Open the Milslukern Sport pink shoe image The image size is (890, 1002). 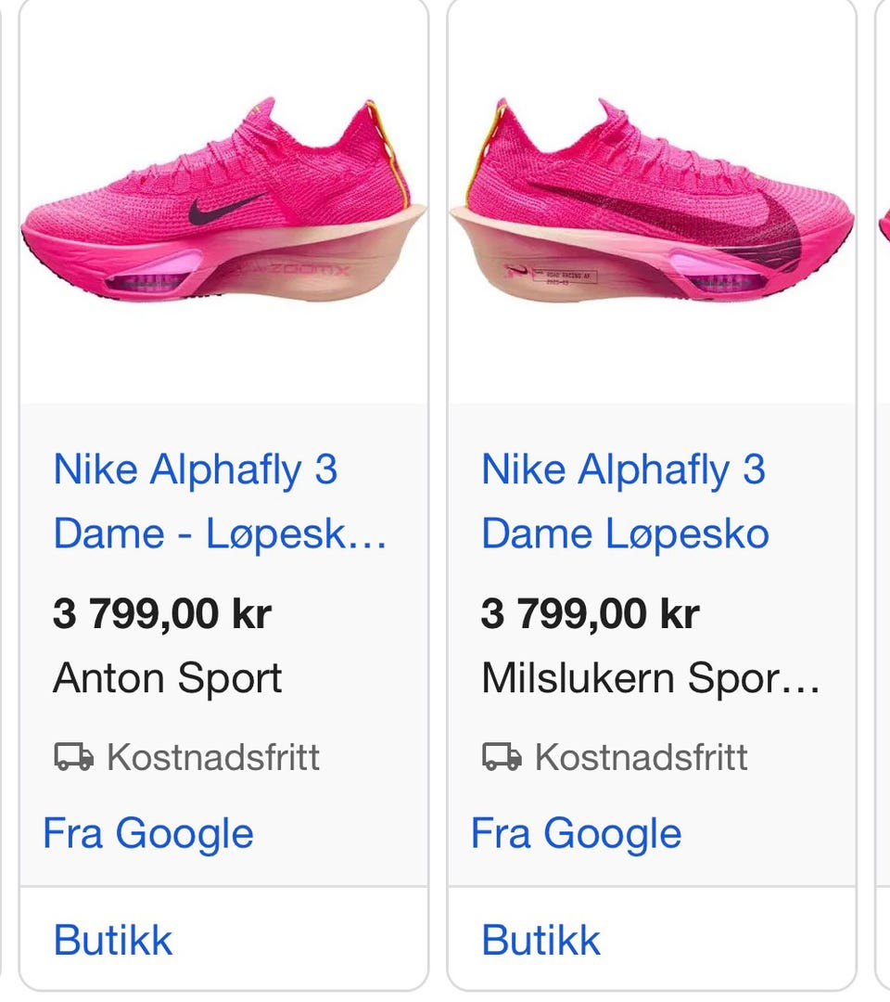pyautogui.click(x=652, y=201)
